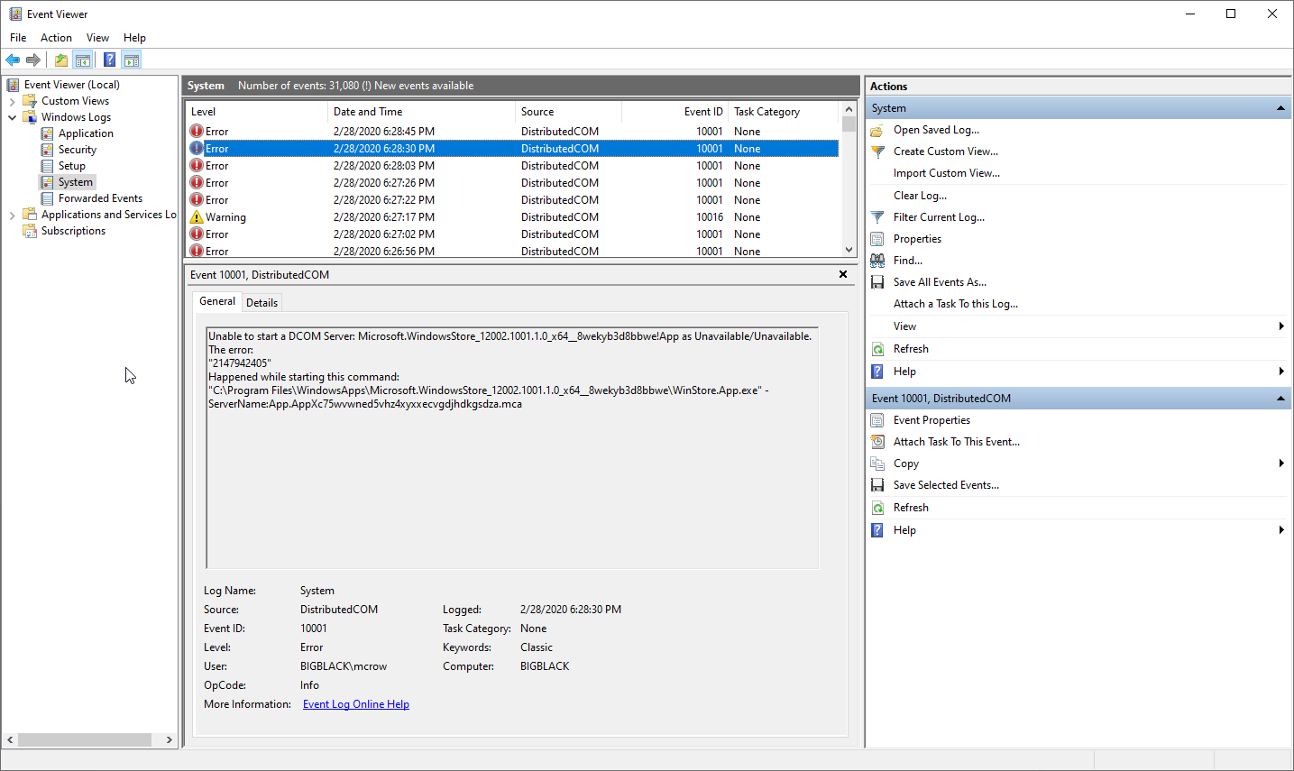Sort events by the Source column header

pos(568,112)
